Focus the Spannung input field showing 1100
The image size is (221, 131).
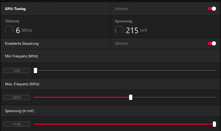click(17, 124)
